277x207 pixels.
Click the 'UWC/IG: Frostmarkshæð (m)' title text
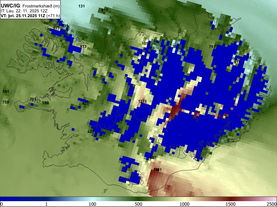tap(30, 6)
